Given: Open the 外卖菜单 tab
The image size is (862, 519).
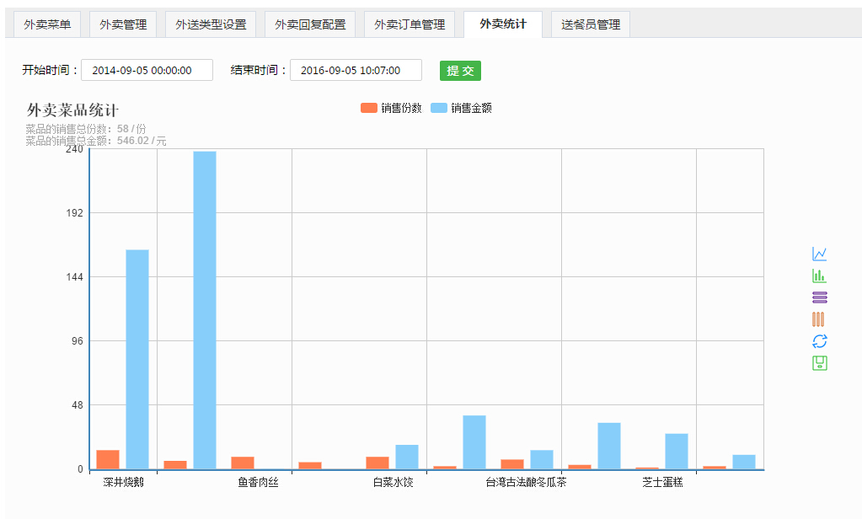Looking at the screenshot, I should click(47, 24).
